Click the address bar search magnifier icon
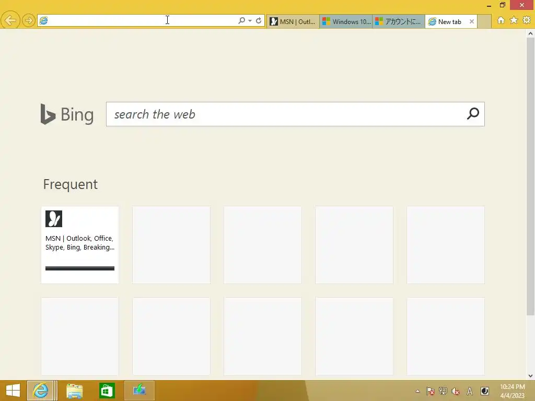Screen dimensions: 535x401 click(241, 20)
